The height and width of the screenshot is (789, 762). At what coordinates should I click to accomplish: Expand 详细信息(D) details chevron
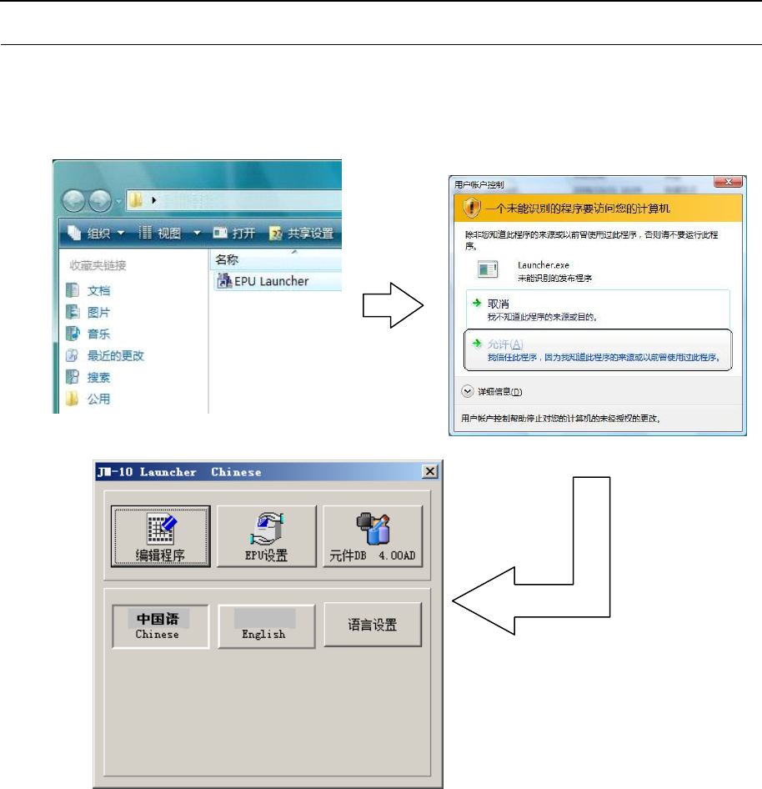pos(468,391)
